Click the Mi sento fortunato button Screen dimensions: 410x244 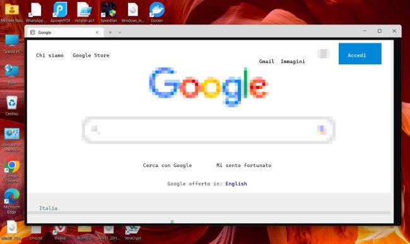(x=243, y=165)
